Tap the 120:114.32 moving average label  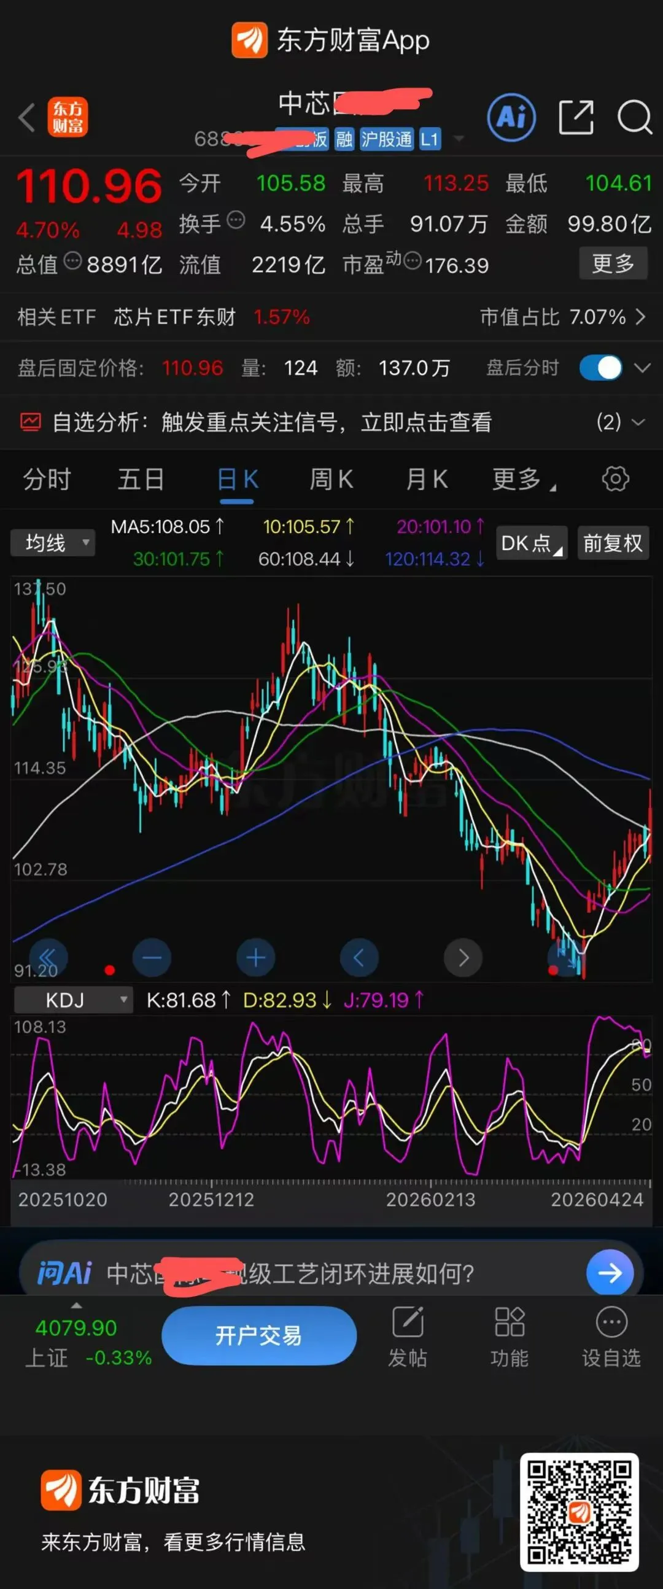(435, 559)
